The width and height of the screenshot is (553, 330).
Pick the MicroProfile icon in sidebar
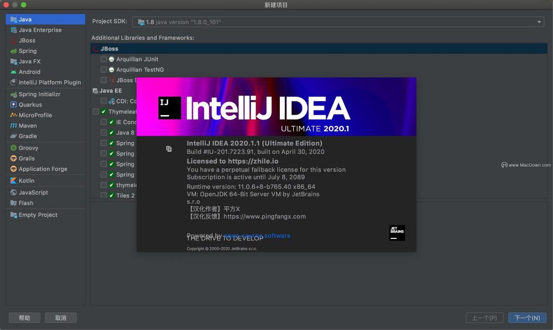(14, 115)
